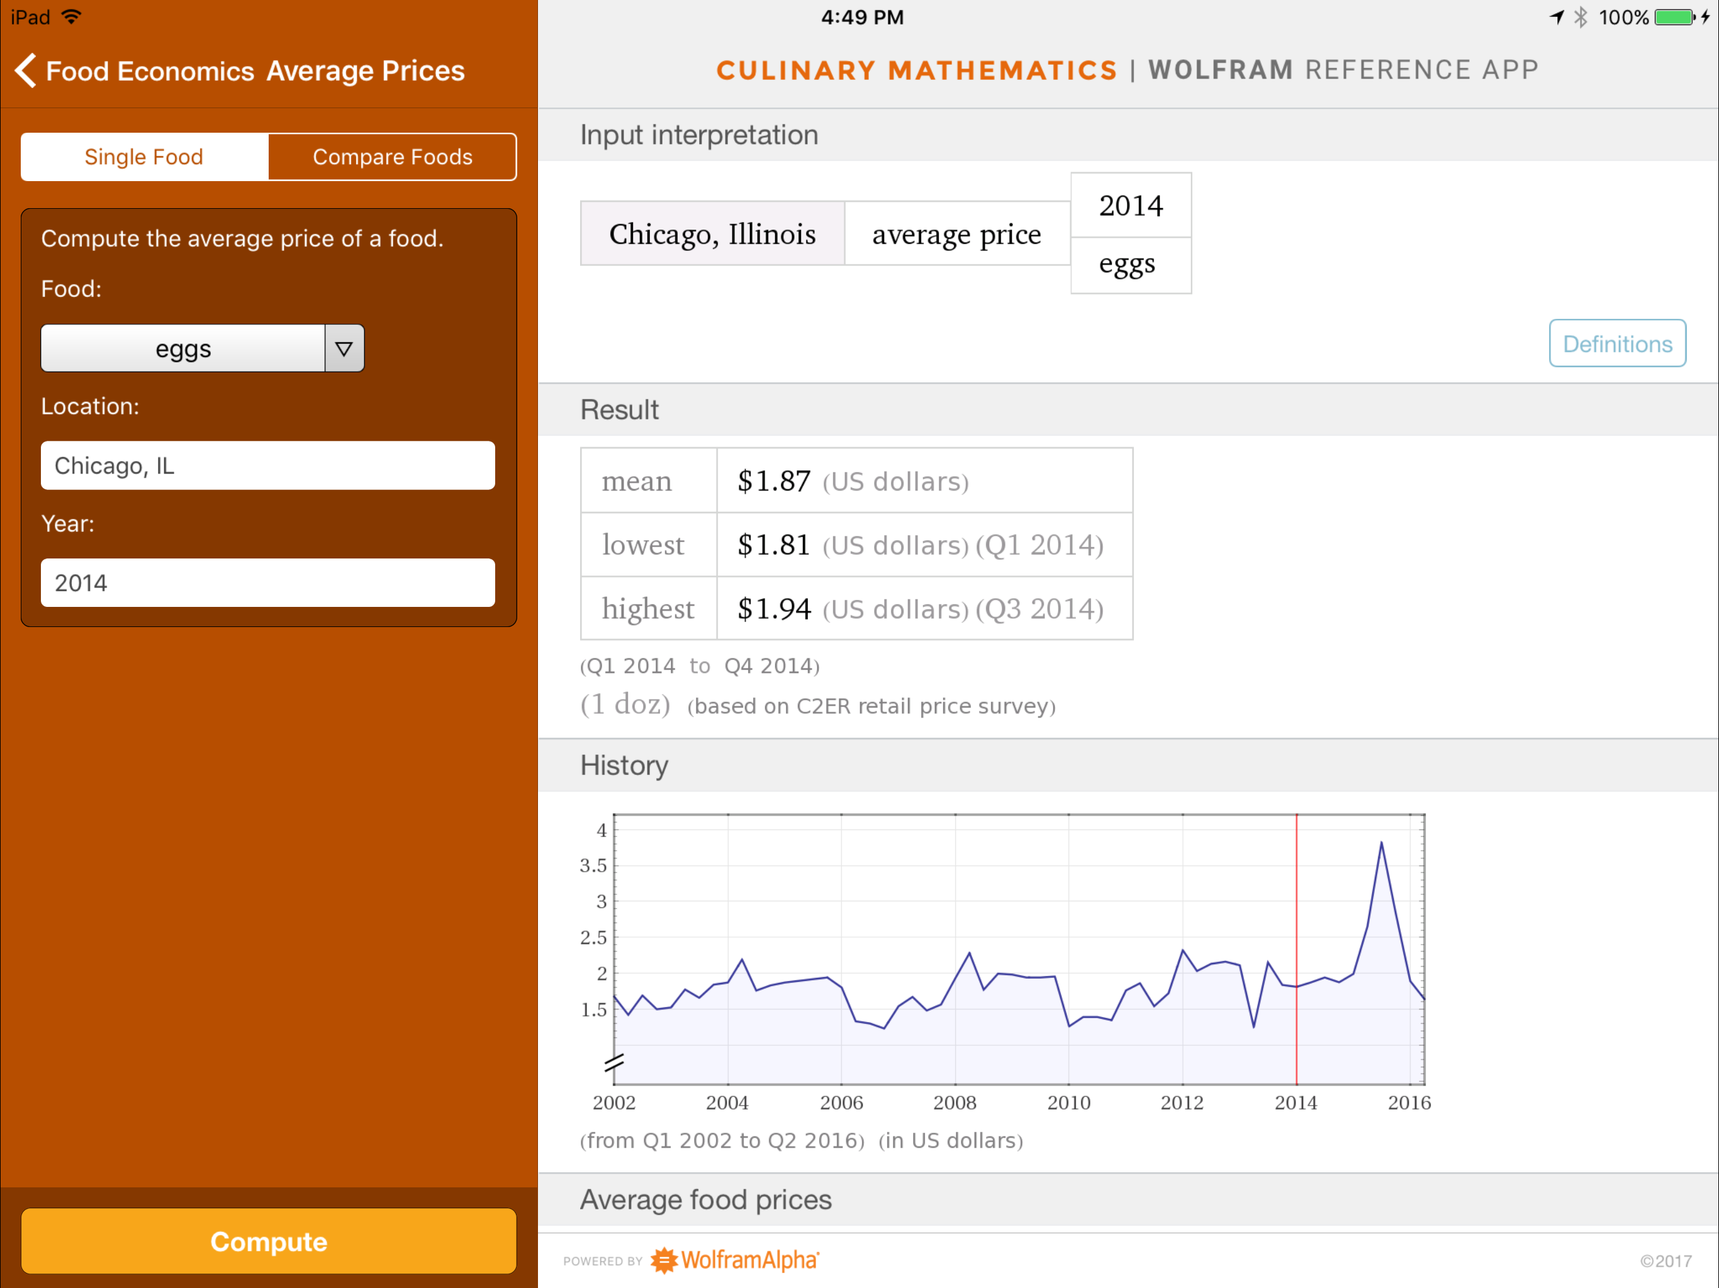
Task: Tap the back chevron arrow icon
Action: pyautogui.click(x=26, y=70)
